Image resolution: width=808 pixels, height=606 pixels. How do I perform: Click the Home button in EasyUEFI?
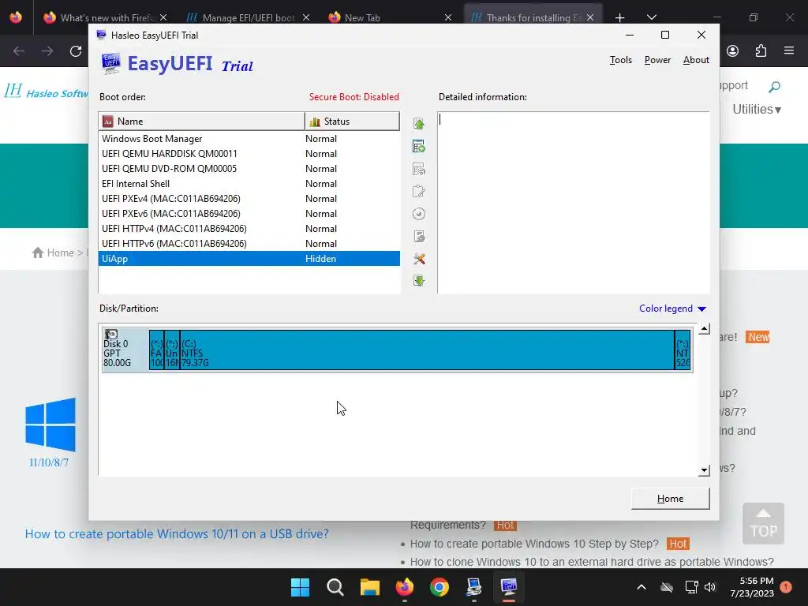click(670, 499)
